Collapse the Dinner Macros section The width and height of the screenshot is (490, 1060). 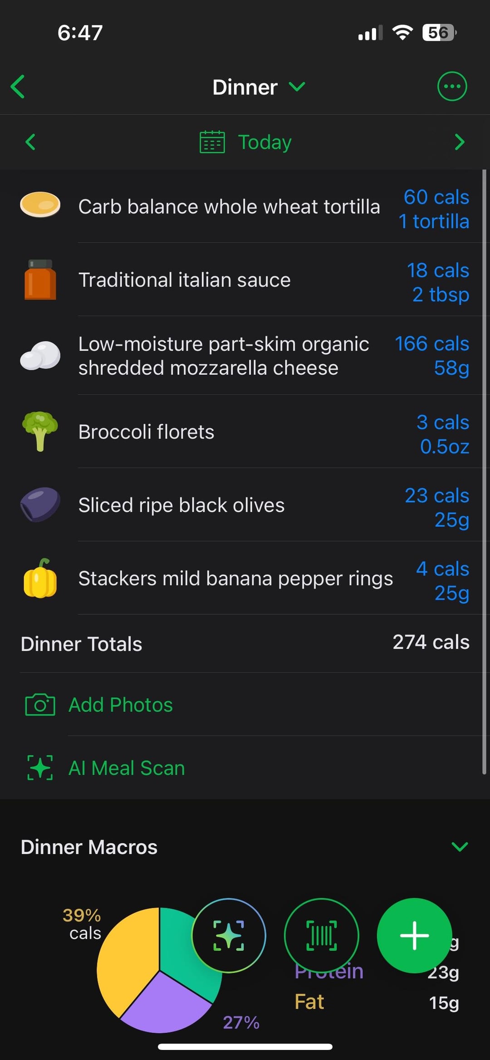(x=459, y=847)
